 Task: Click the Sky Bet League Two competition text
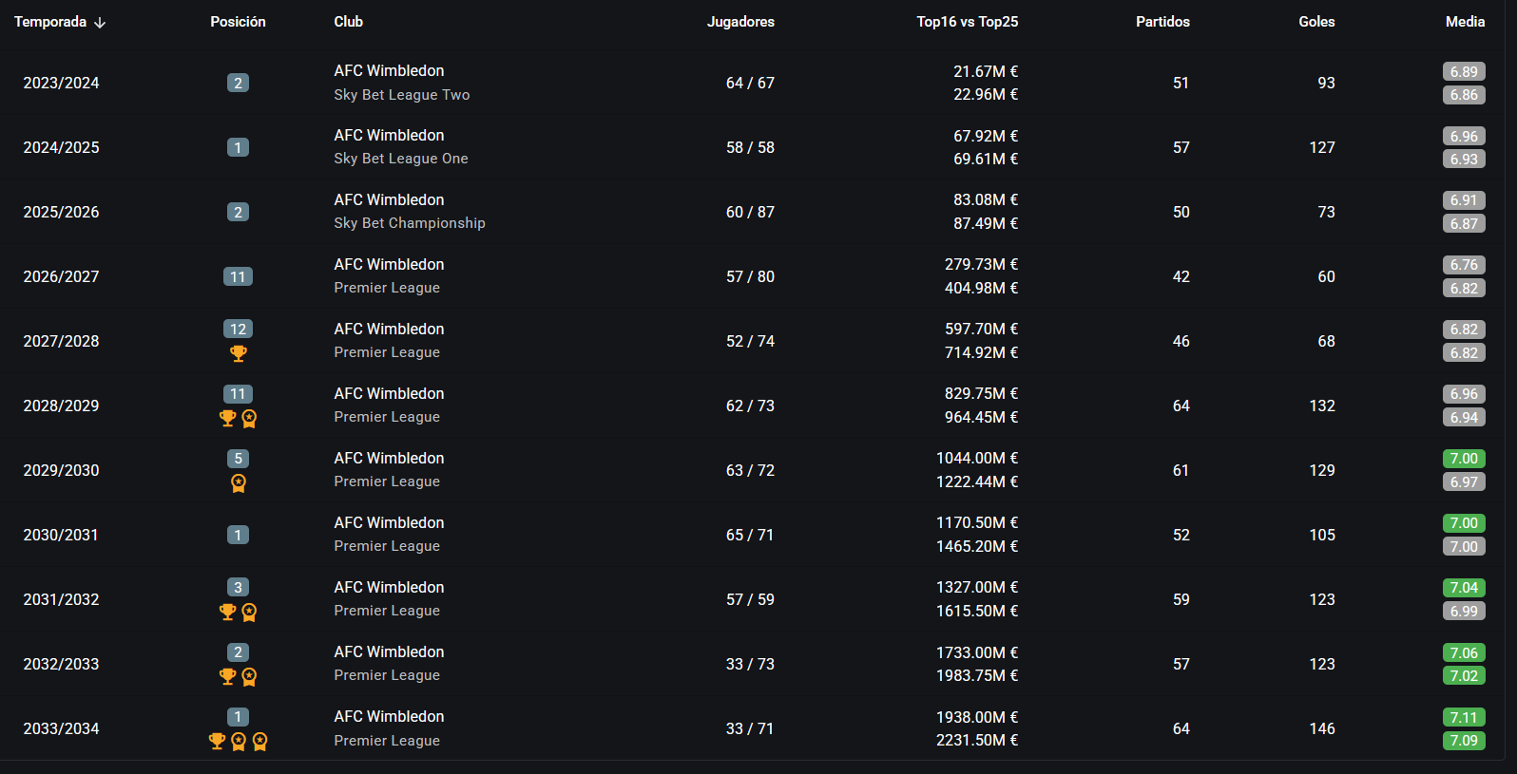coord(402,95)
